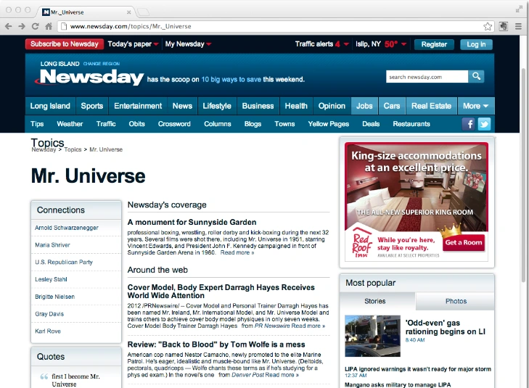Open 'Odd-even' gas rationing headline
The height and width of the screenshot is (388, 529).
[x=445, y=327]
